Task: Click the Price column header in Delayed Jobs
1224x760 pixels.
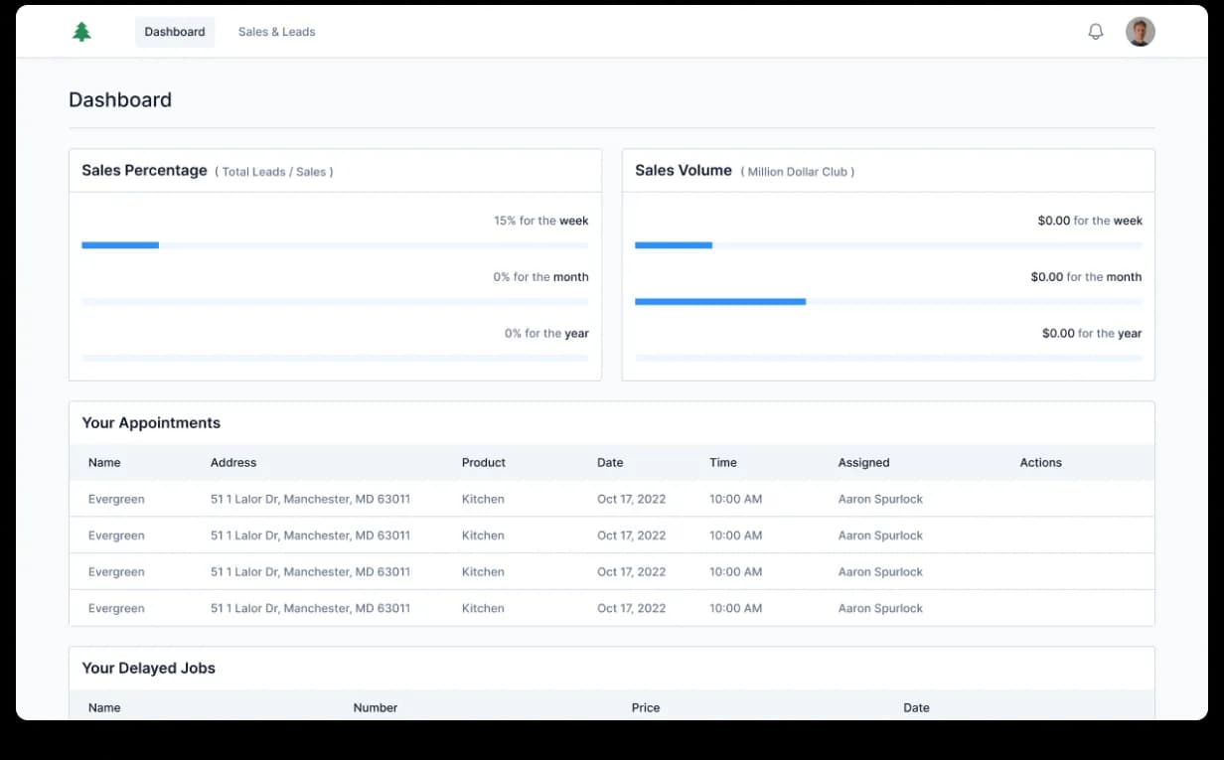Action: tap(646, 708)
